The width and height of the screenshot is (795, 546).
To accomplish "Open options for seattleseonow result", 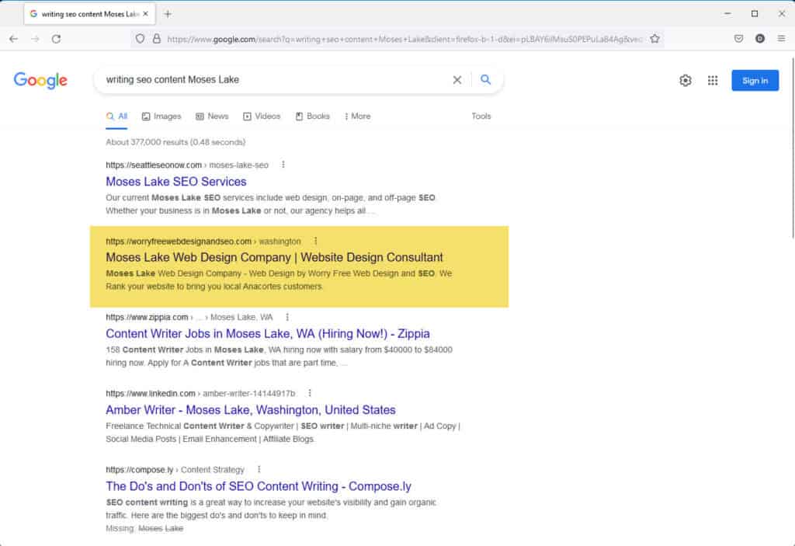I will click(x=283, y=165).
